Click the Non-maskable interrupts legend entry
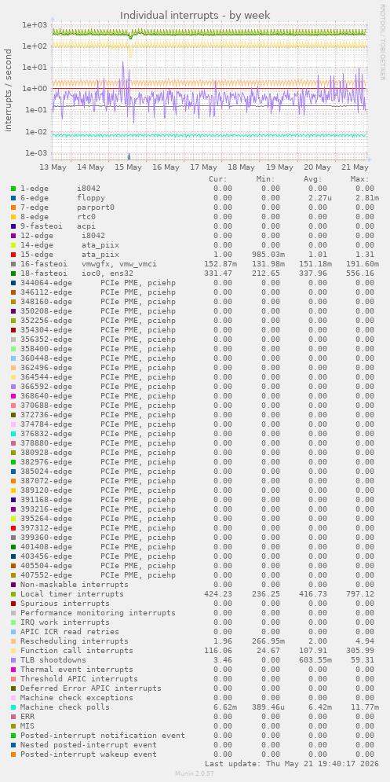This screenshot has width=390, height=782. pyautogui.click(x=75, y=585)
